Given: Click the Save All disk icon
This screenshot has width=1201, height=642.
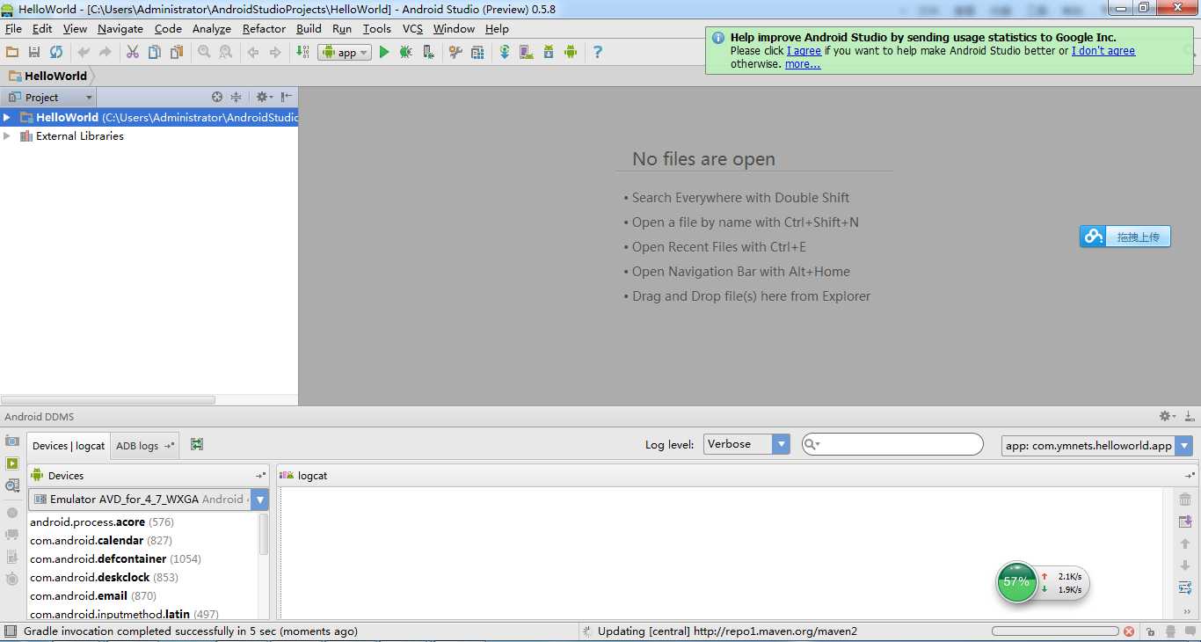Looking at the screenshot, I should point(34,53).
